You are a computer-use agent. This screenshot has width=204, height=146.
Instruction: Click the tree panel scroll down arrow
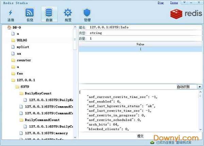(75, 137)
